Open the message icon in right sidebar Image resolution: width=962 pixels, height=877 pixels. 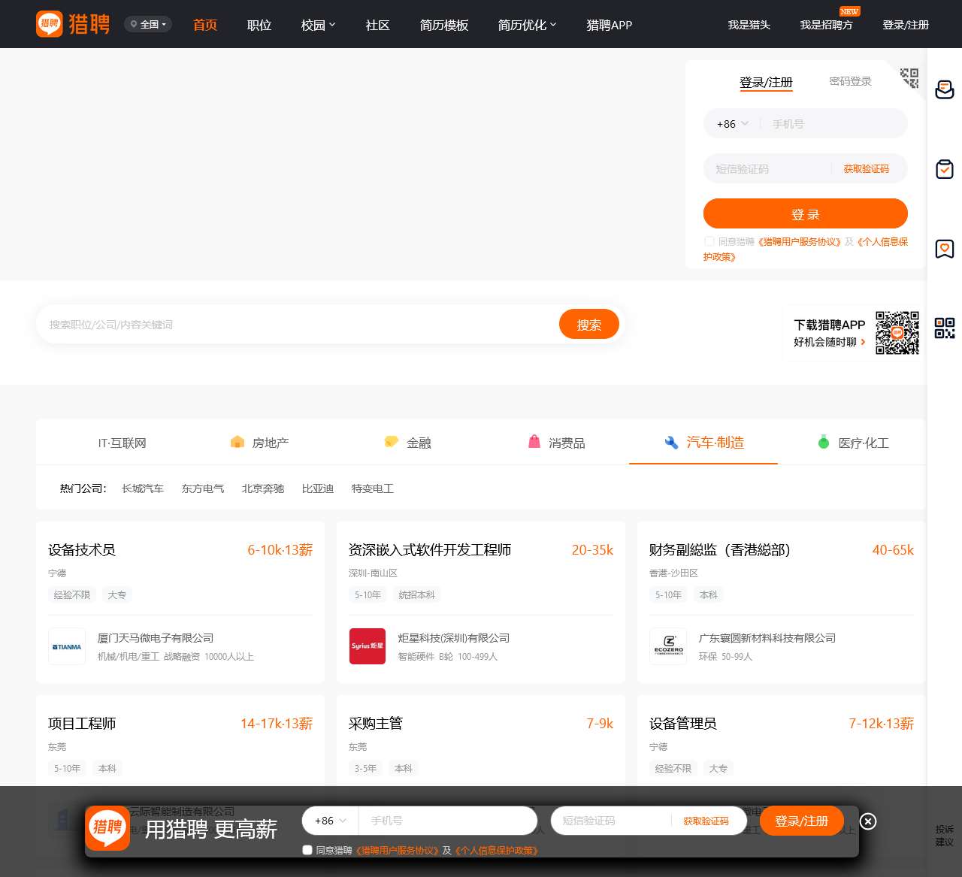[945, 90]
